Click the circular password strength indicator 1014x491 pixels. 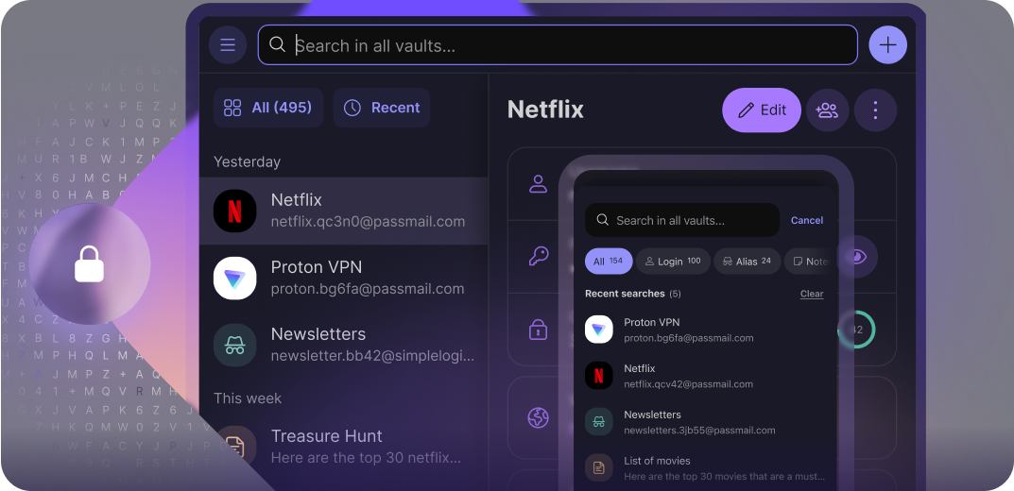point(857,330)
